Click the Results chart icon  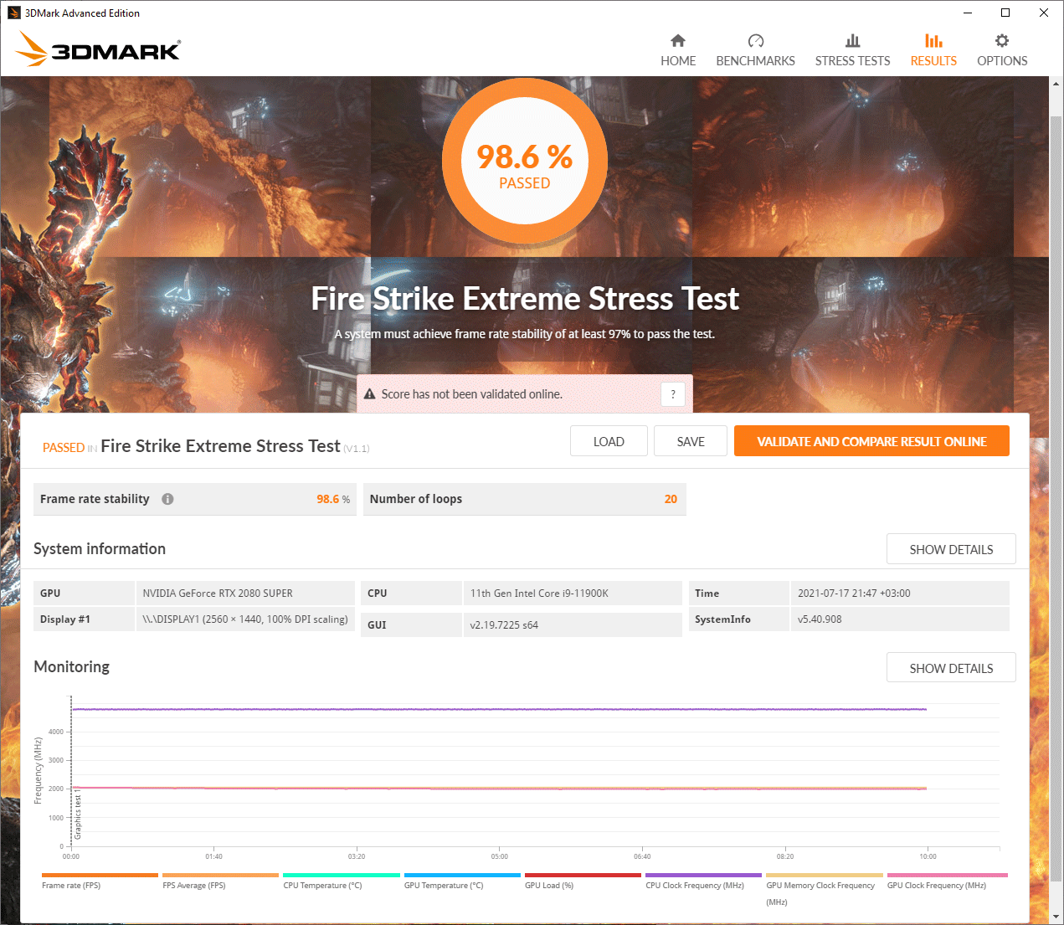click(933, 40)
